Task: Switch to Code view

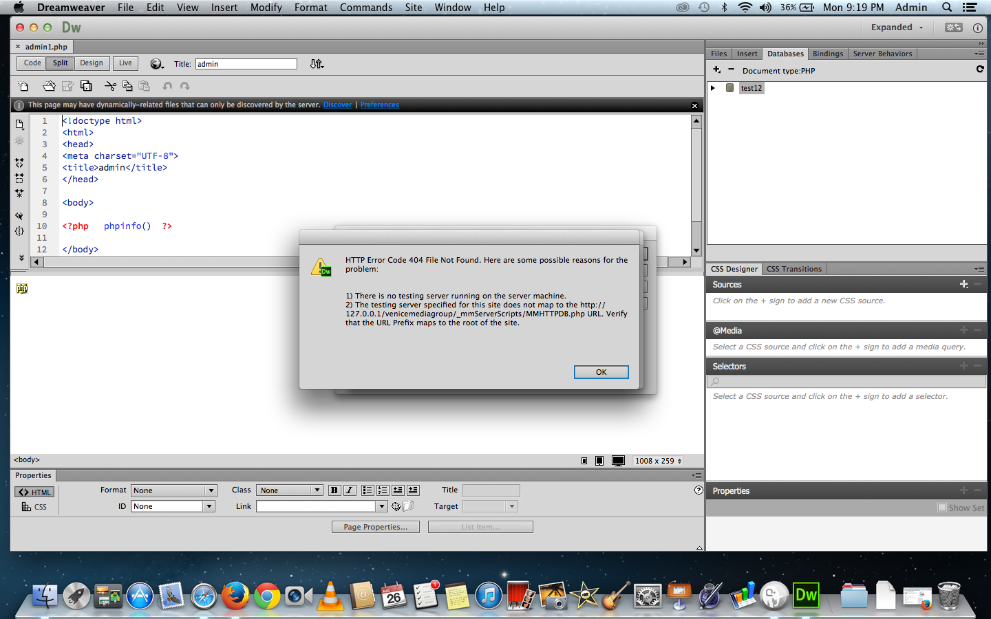Action: [x=32, y=63]
